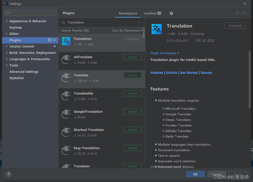Expand Build, Execution, Deployment node

[x=7, y=53]
